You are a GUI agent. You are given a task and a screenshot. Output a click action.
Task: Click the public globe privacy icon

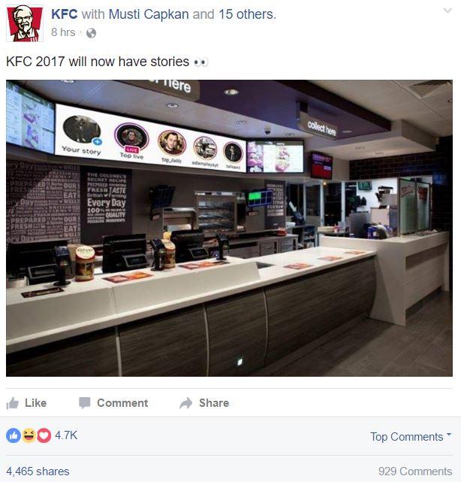[91, 33]
